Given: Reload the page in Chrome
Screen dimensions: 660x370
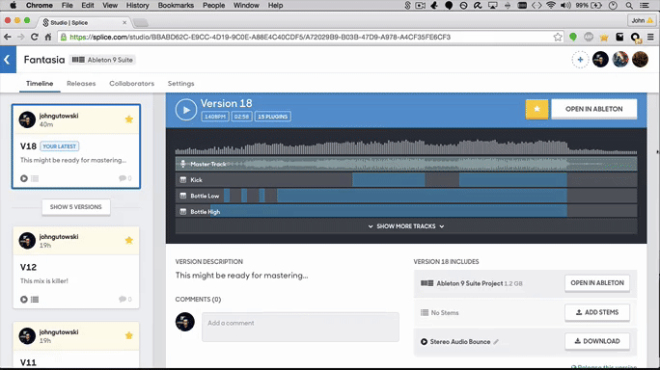Looking at the screenshot, I should point(35,37).
